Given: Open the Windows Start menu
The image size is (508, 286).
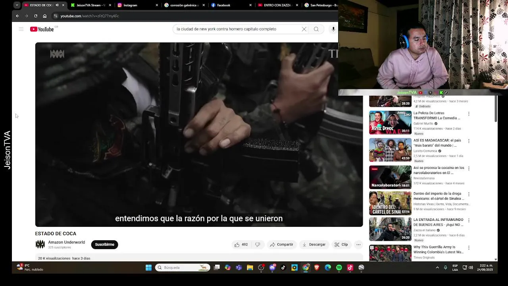Looking at the screenshot, I should 148,268.
